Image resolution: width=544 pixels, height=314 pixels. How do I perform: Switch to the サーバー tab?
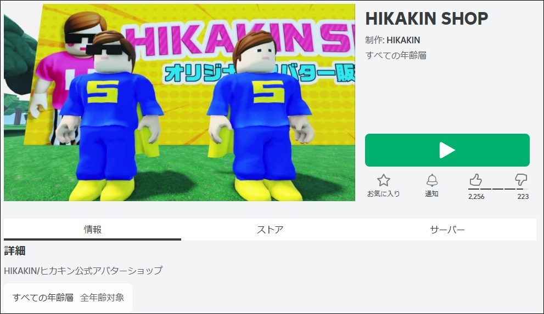point(447,230)
